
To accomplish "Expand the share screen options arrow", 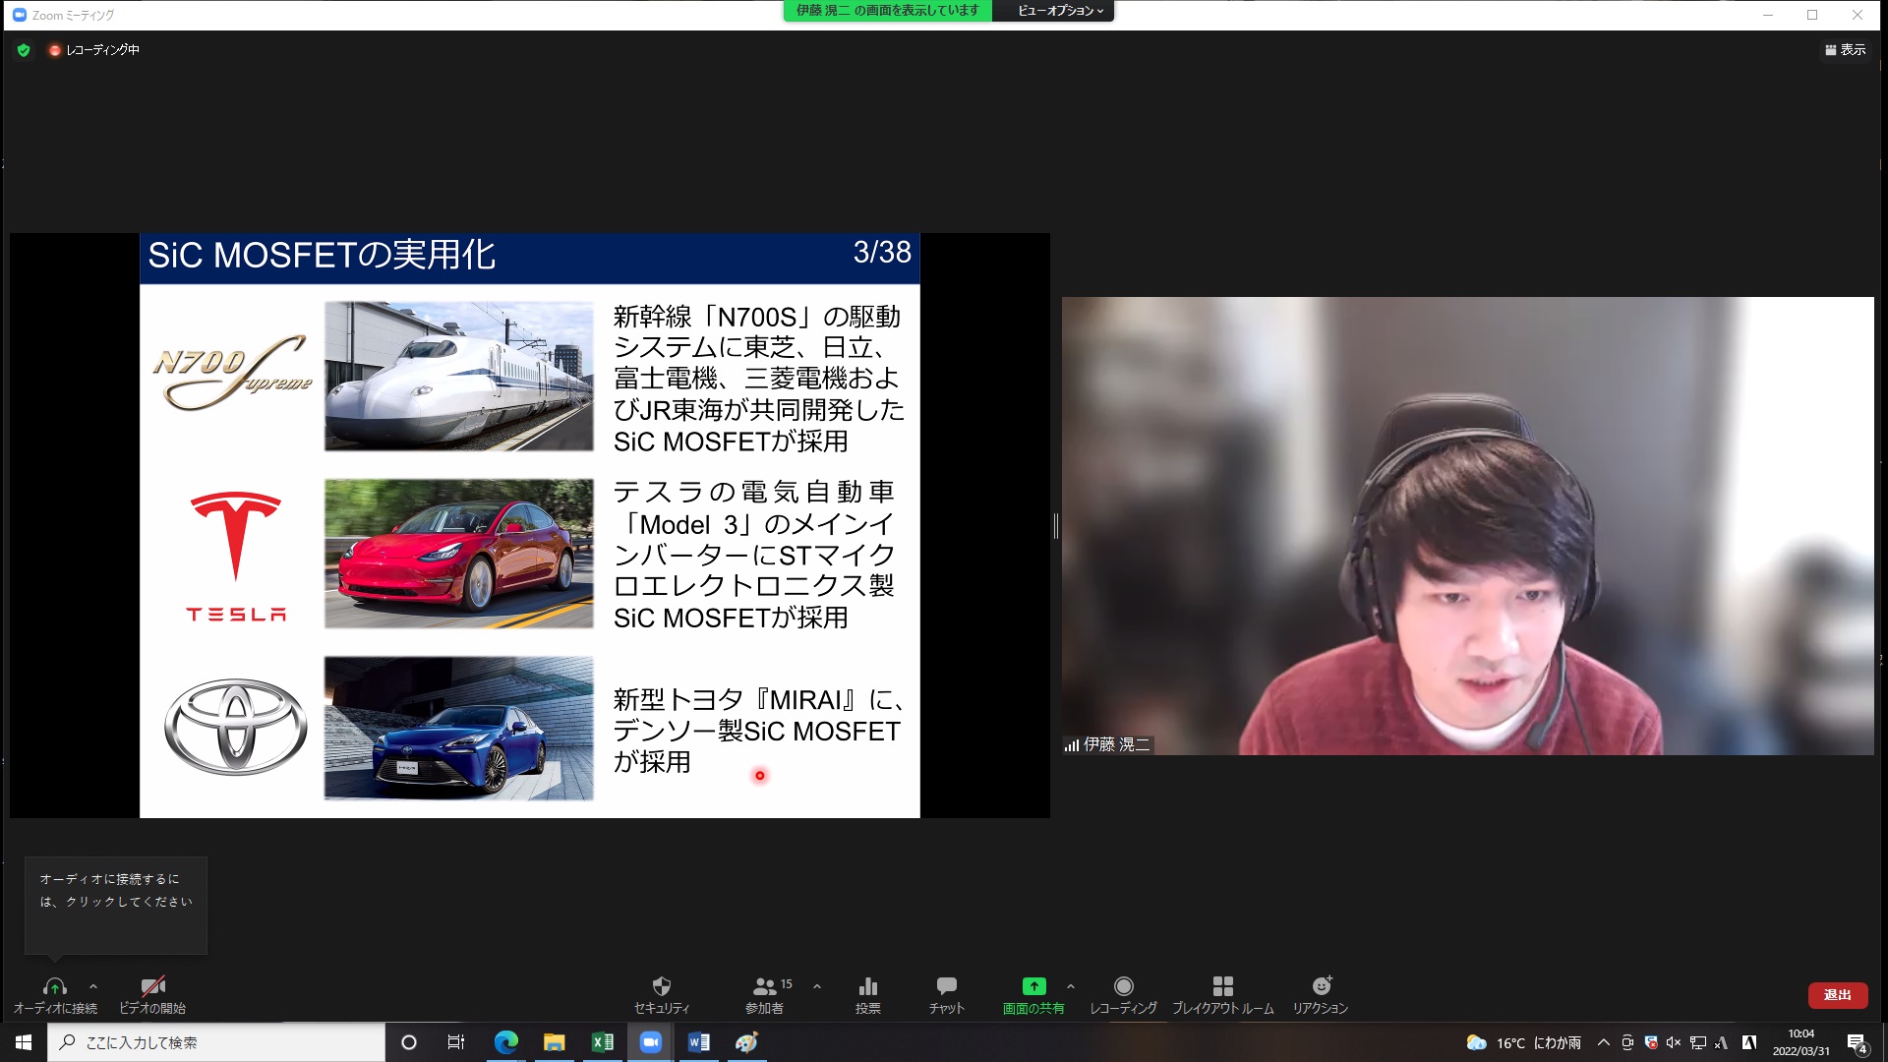I will click(1071, 986).
